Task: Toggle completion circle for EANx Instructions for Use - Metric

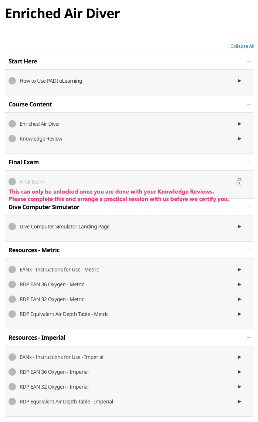Action: (x=12, y=270)
